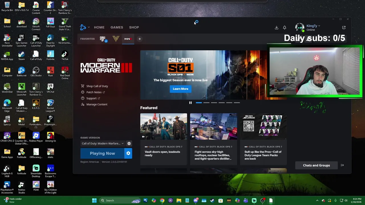
Task: Open Recycle Bin on desktop
Action: 7,7
